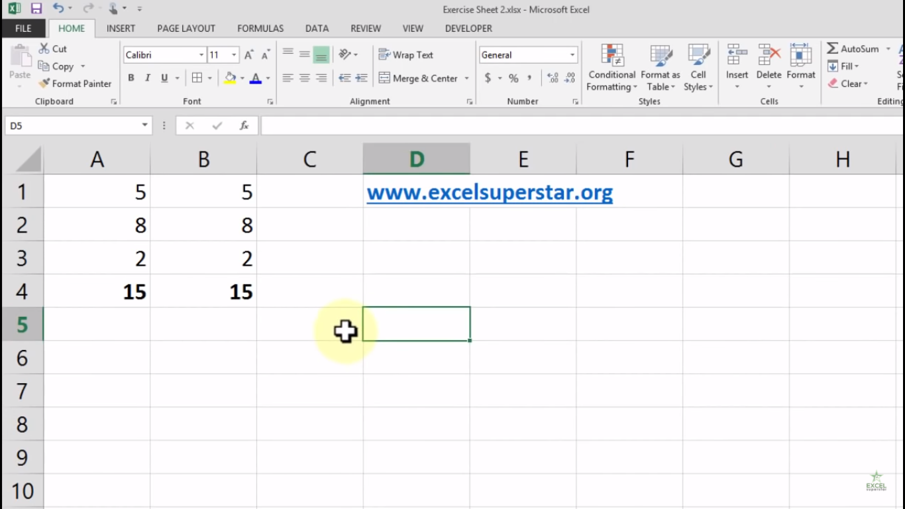Toggle Underline formatting
The height and width of the screenshot is (509, 905).
[x=164, y=78]
